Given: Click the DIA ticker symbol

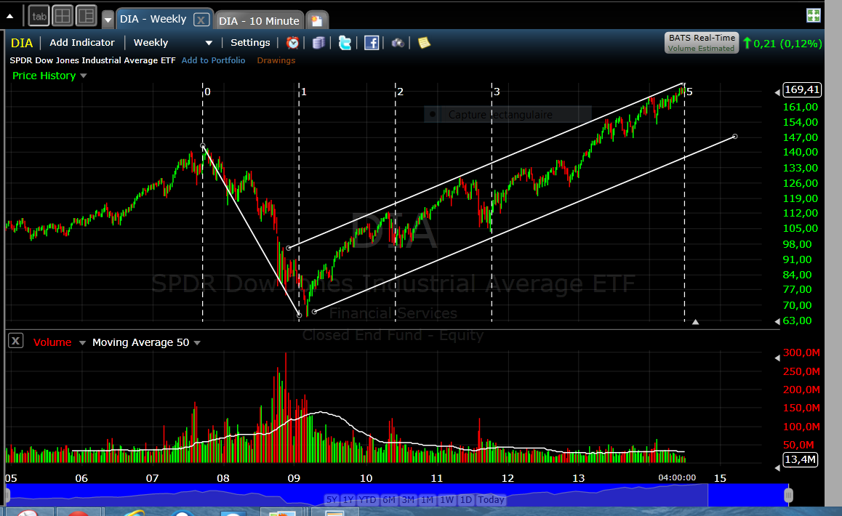Looking at the screenshot, I should [22, 43].
